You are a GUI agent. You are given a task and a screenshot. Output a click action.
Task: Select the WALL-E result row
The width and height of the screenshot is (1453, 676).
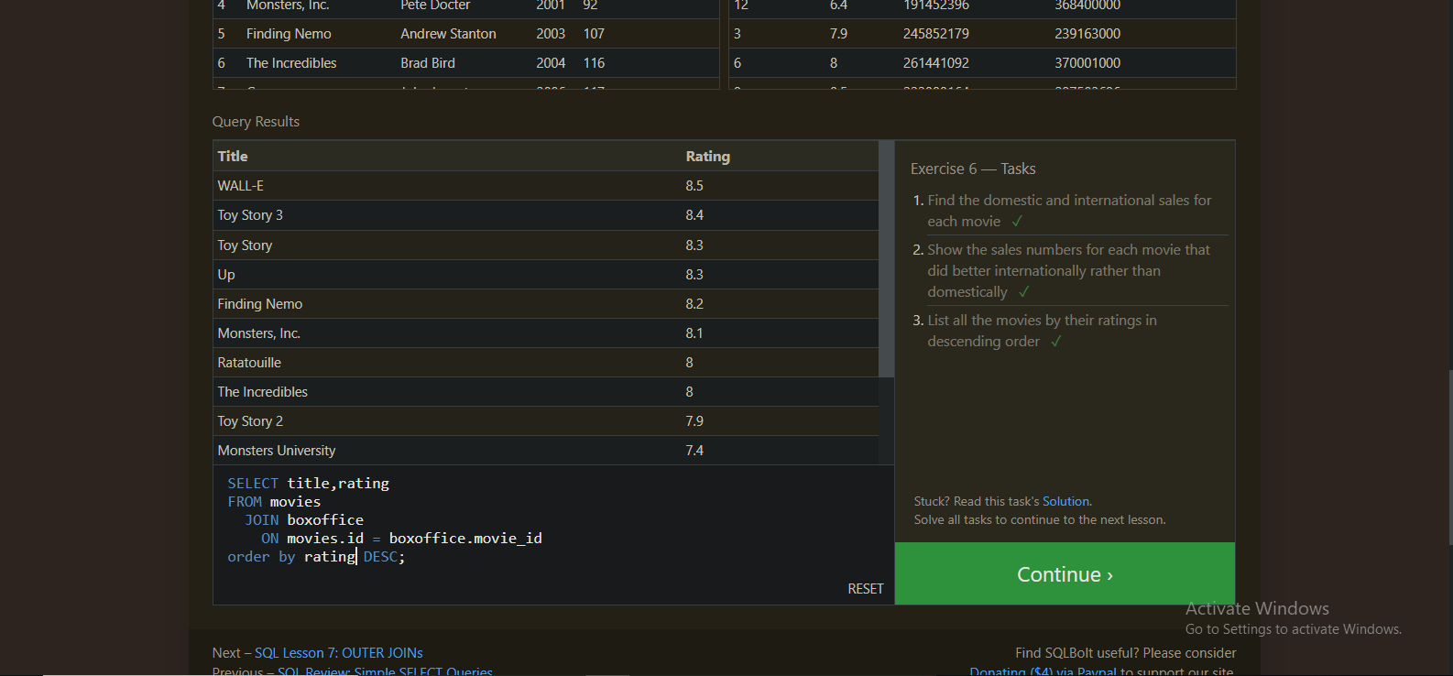tap(546, 186)
